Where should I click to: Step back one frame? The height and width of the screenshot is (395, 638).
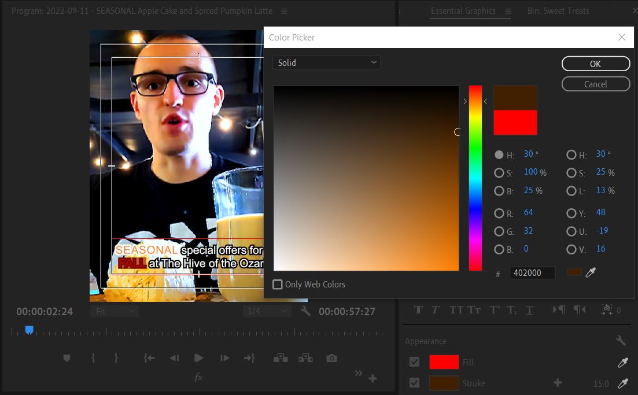pos(174,358)
